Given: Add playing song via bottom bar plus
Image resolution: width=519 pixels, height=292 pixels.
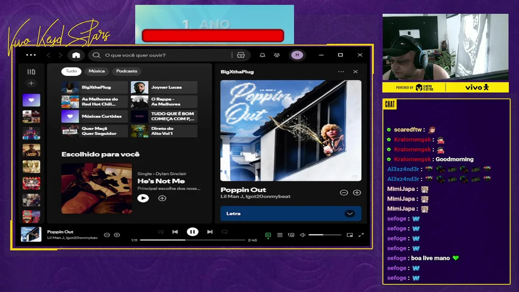Looking at the screenshot, I should (117, 235).
